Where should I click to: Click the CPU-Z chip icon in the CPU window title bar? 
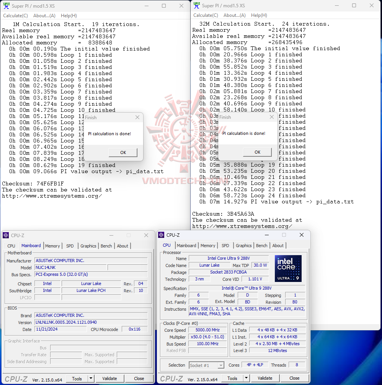click(161, 235)
